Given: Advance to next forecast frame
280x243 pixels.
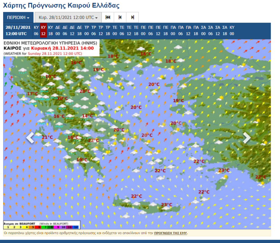Looking at the screenshot, I should (132, 17).
